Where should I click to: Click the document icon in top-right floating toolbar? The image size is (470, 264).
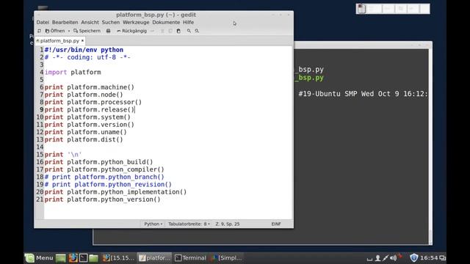(361, 9)
